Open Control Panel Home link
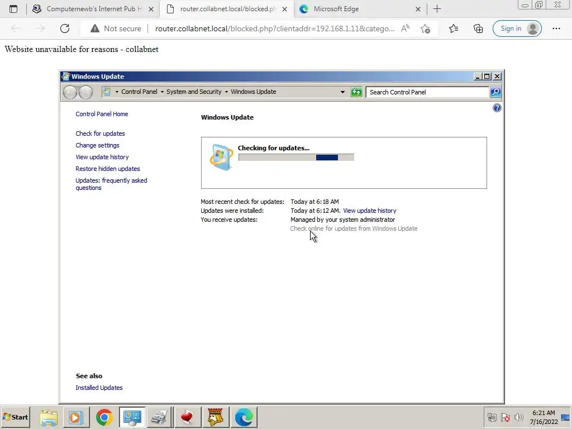 (x=102, y=114)
